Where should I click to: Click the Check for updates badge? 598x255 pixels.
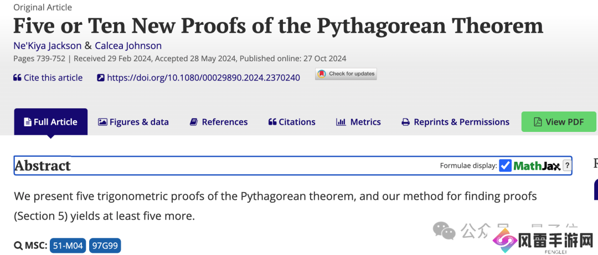coord(346,74)
